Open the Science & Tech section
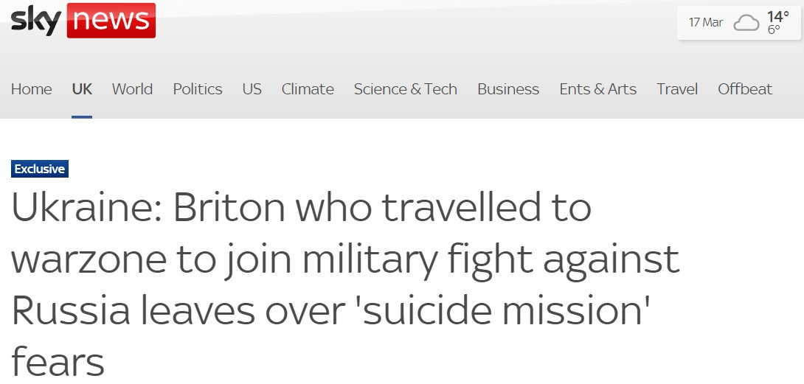804x384 pixels. pos(405,89)
